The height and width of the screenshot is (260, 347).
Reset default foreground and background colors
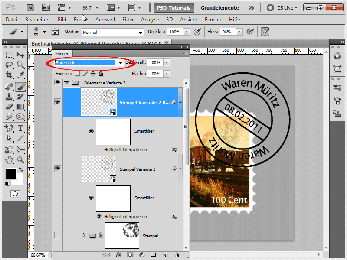pos(7,183)
